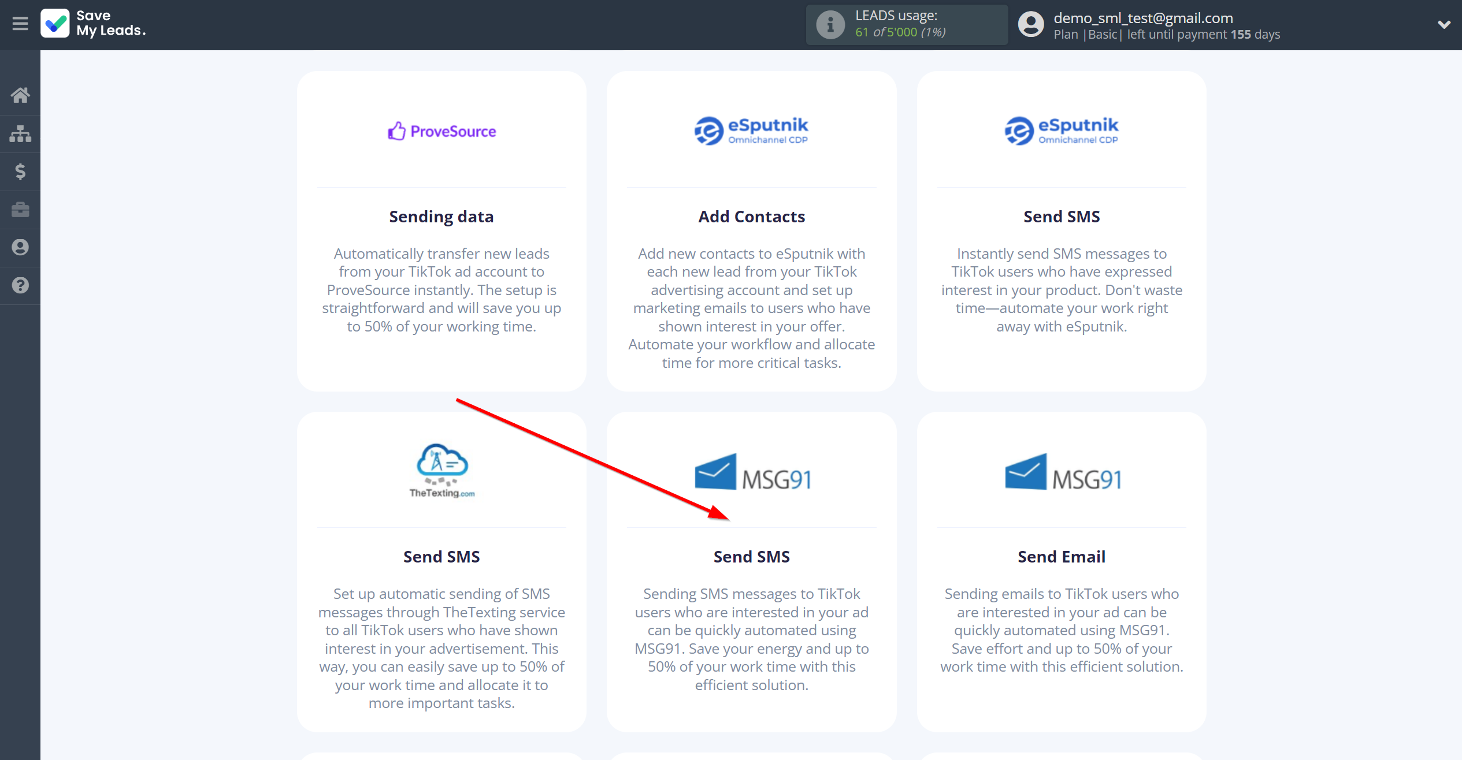Click the eSputnik logo on the Send SMS card
Image resolution: width=1462 pixels, height=760 pixels.
[x=1062, y=131]
